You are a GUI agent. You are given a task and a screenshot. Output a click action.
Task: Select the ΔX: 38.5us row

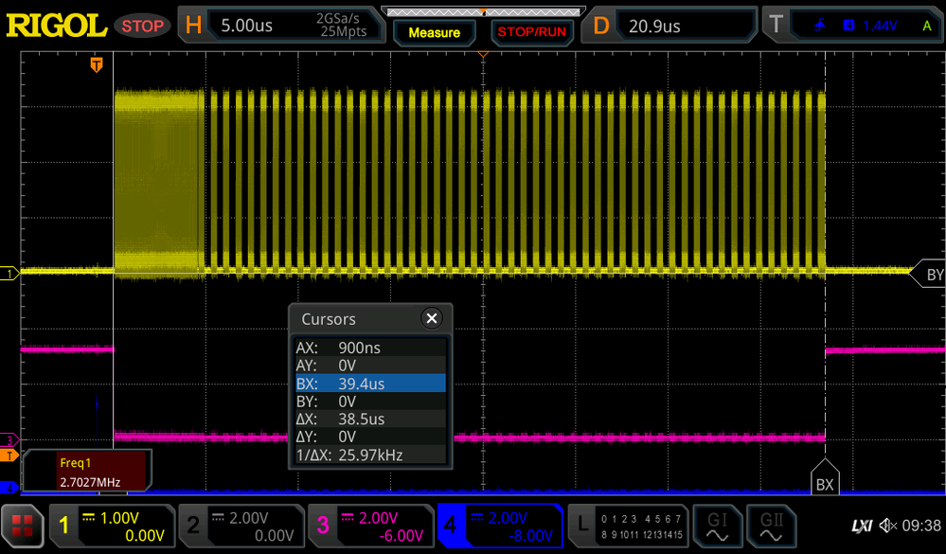point(370,419)
